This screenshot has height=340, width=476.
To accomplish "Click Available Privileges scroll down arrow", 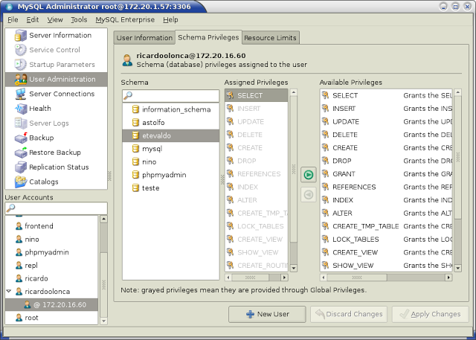I will tap(458, 268).
